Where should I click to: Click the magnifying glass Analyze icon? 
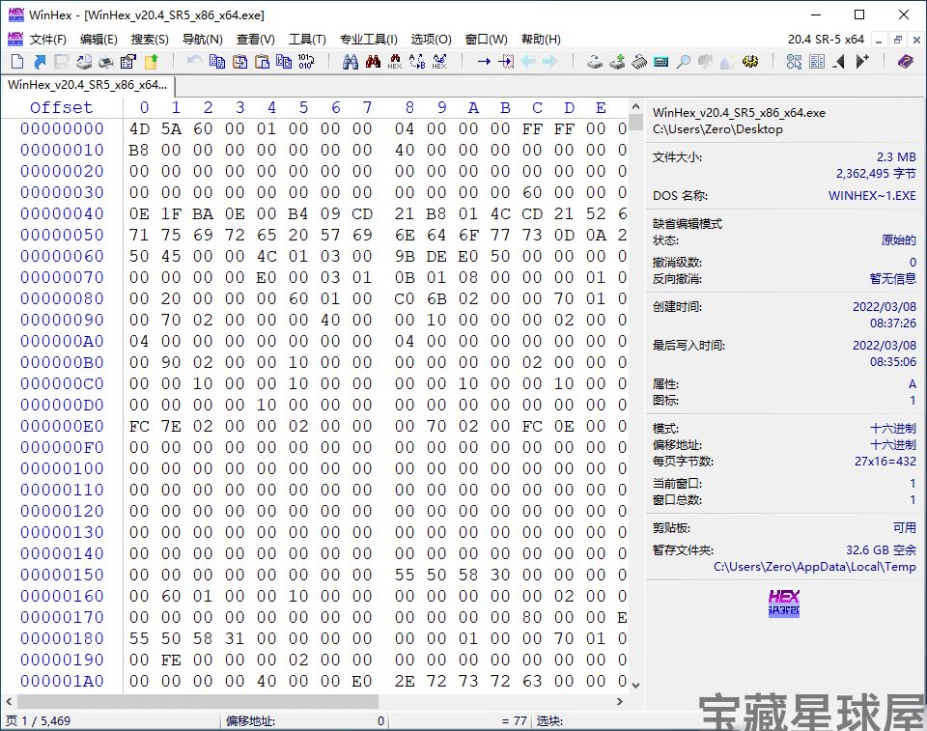(684, 62)
